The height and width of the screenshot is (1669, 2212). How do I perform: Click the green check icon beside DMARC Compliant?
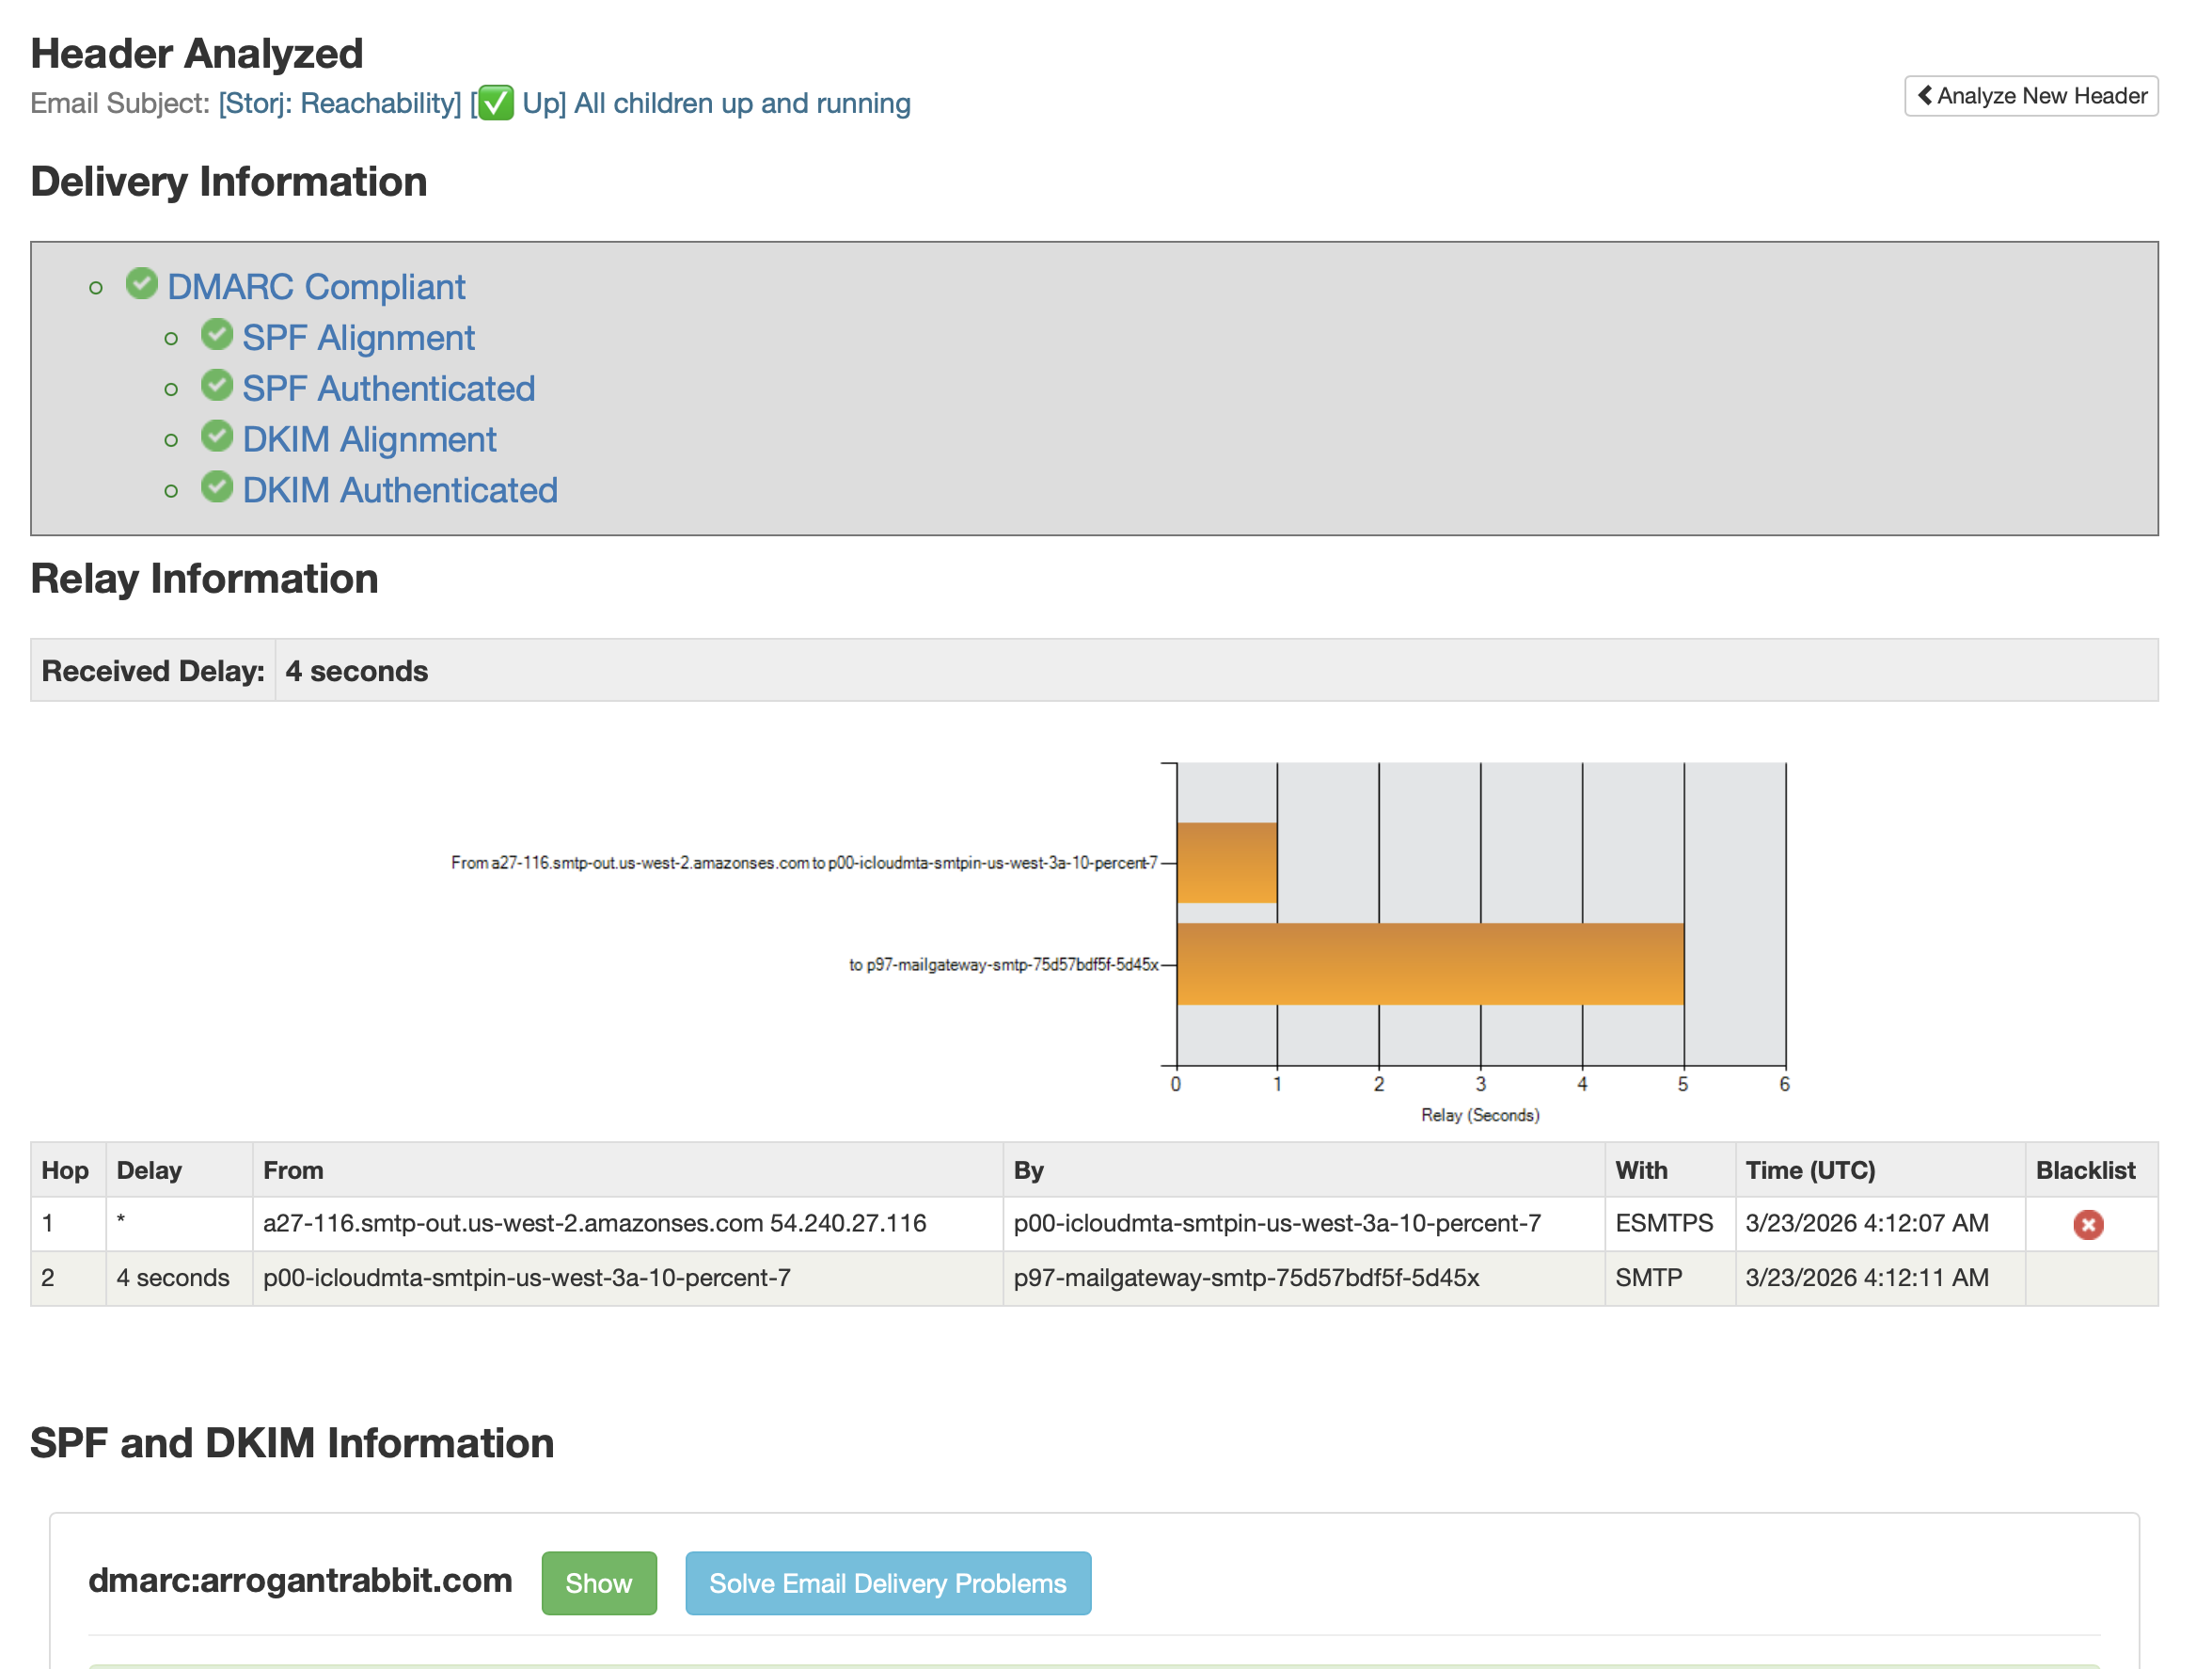coord(141,284)
